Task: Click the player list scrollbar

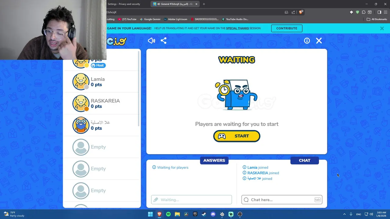Action: tap(139, 88)
